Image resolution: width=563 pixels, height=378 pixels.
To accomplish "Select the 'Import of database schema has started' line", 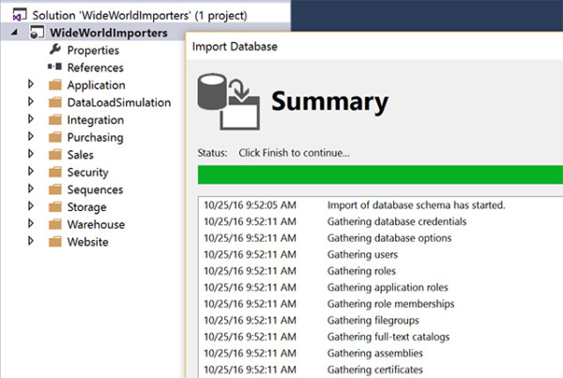I will (x=416, y=204).
